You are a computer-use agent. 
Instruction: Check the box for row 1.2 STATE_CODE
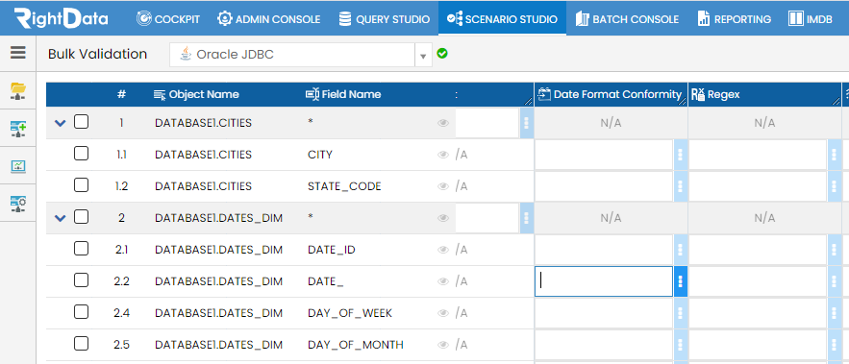coord(81,185)
